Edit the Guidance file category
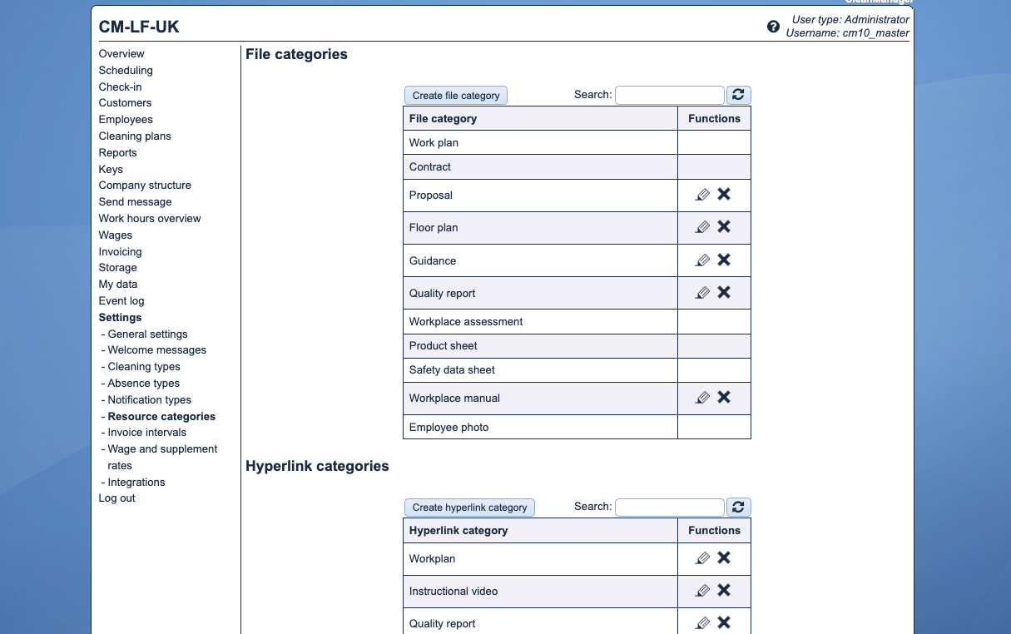1011x634 pixels. (703, 259)
